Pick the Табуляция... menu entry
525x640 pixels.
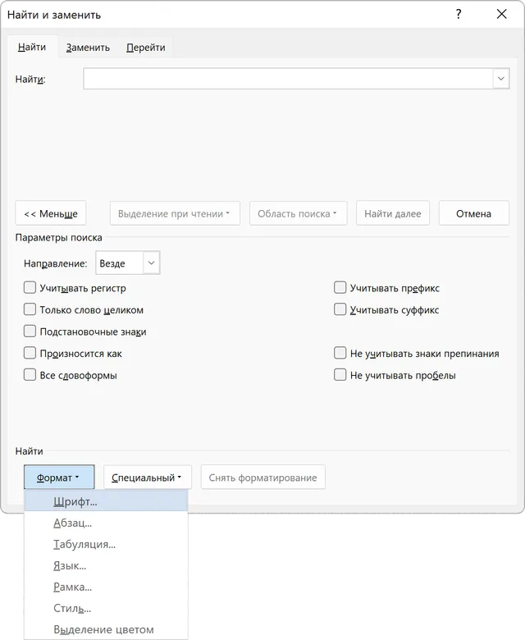click(106, 544)
